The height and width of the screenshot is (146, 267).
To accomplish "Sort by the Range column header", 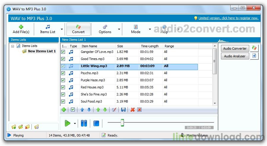I will 180,46.
